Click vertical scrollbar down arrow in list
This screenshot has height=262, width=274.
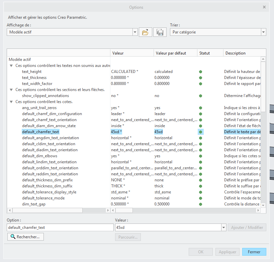pos(263,205)
